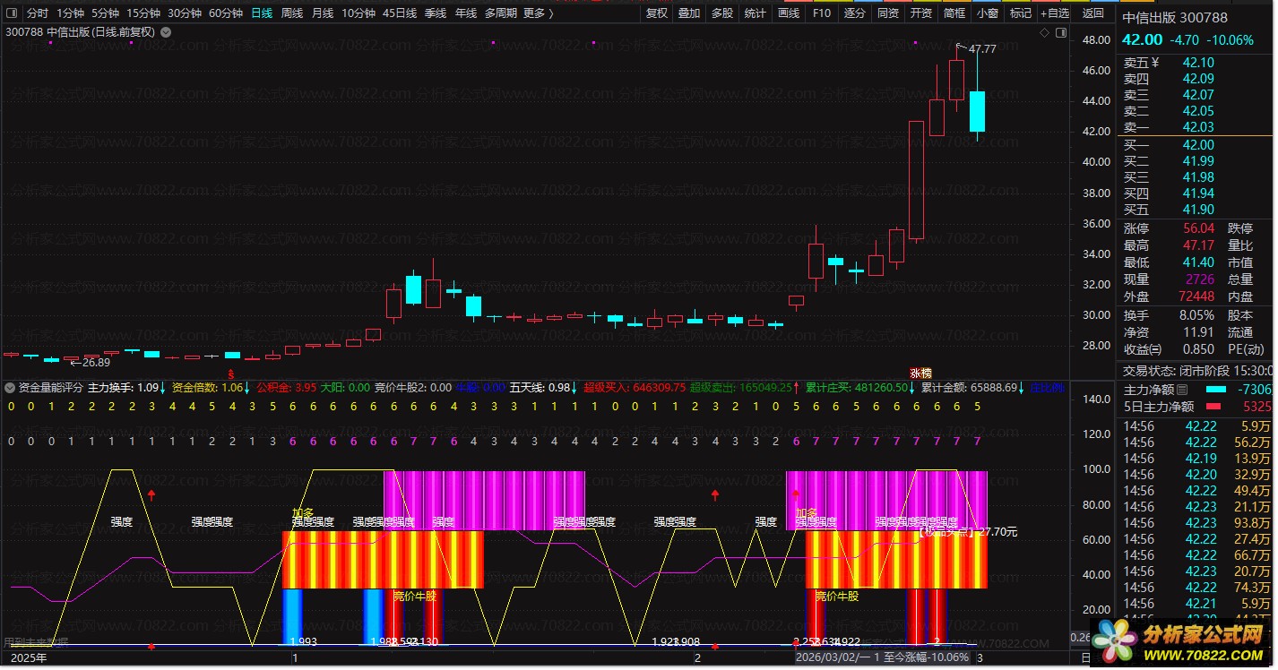
Task: Open the 复权 adjustment menu
Action: click(x=657, y=13)
